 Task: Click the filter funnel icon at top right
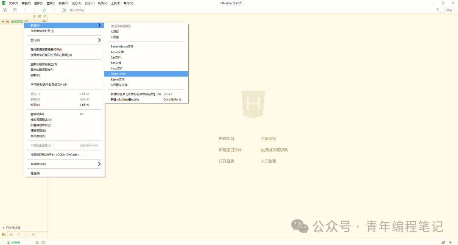[x=438, y=10]
